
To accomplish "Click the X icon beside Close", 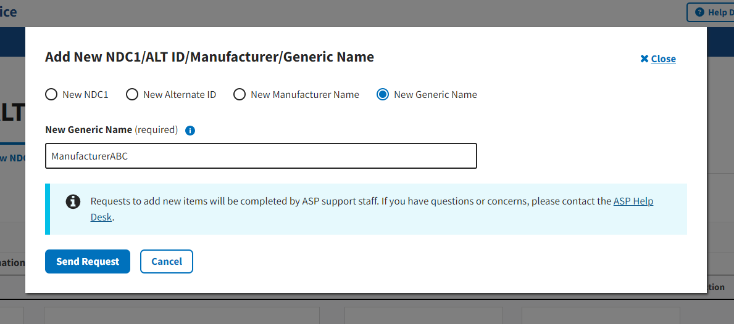I will click(x=644, y=59).
